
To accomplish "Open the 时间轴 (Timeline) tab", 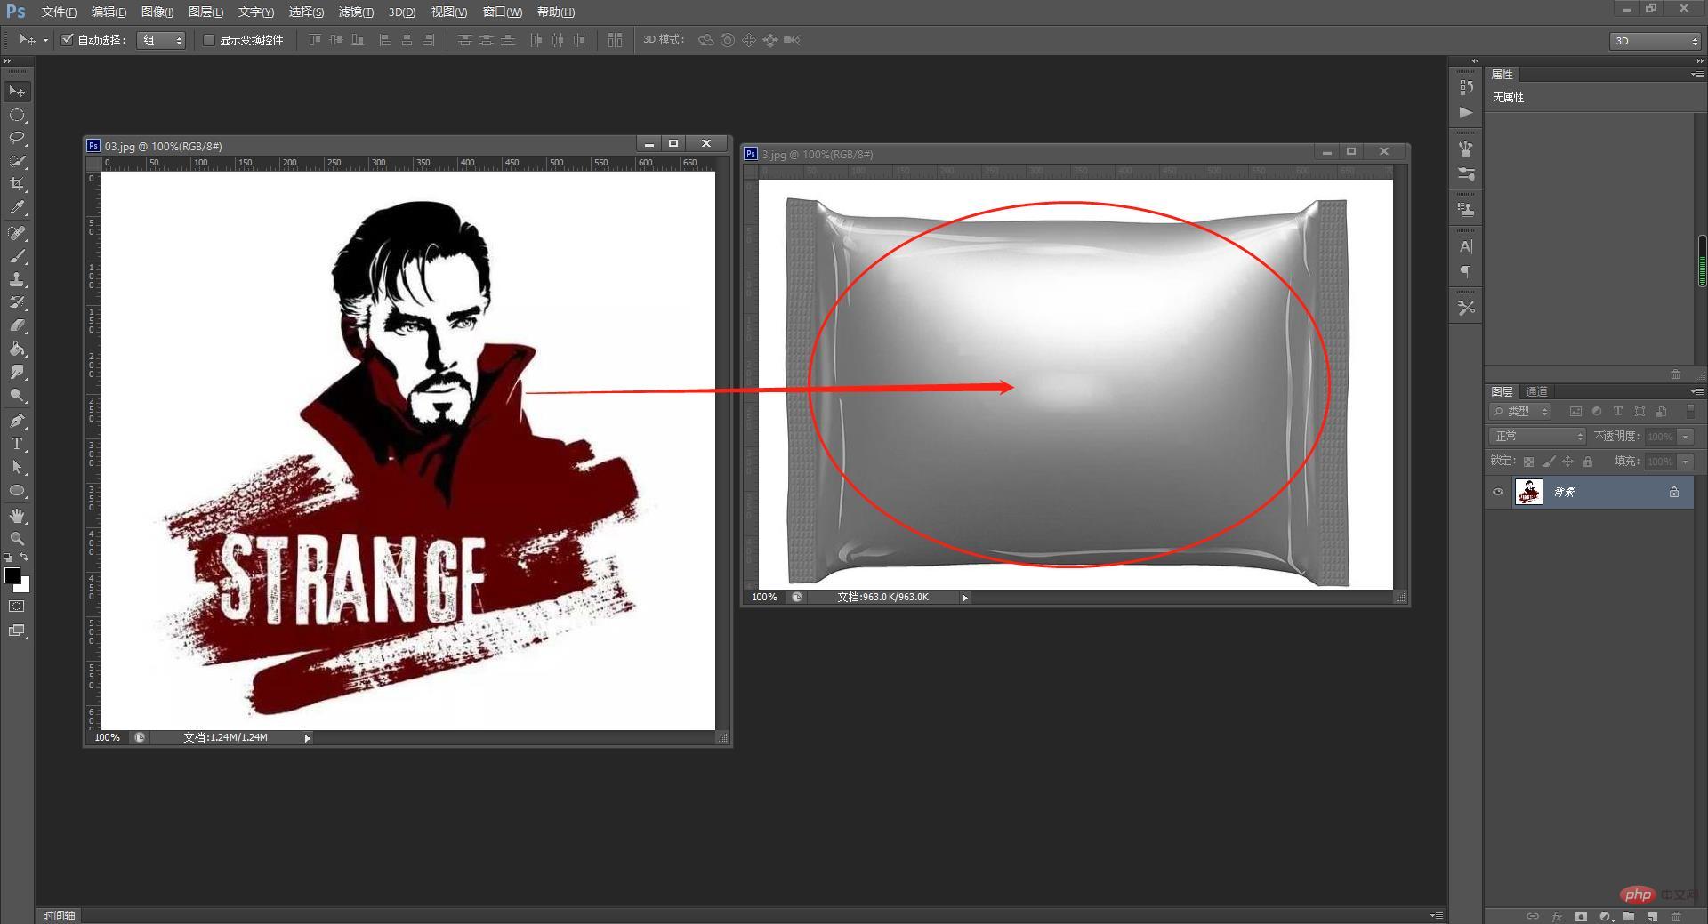I will click(59, 916).
